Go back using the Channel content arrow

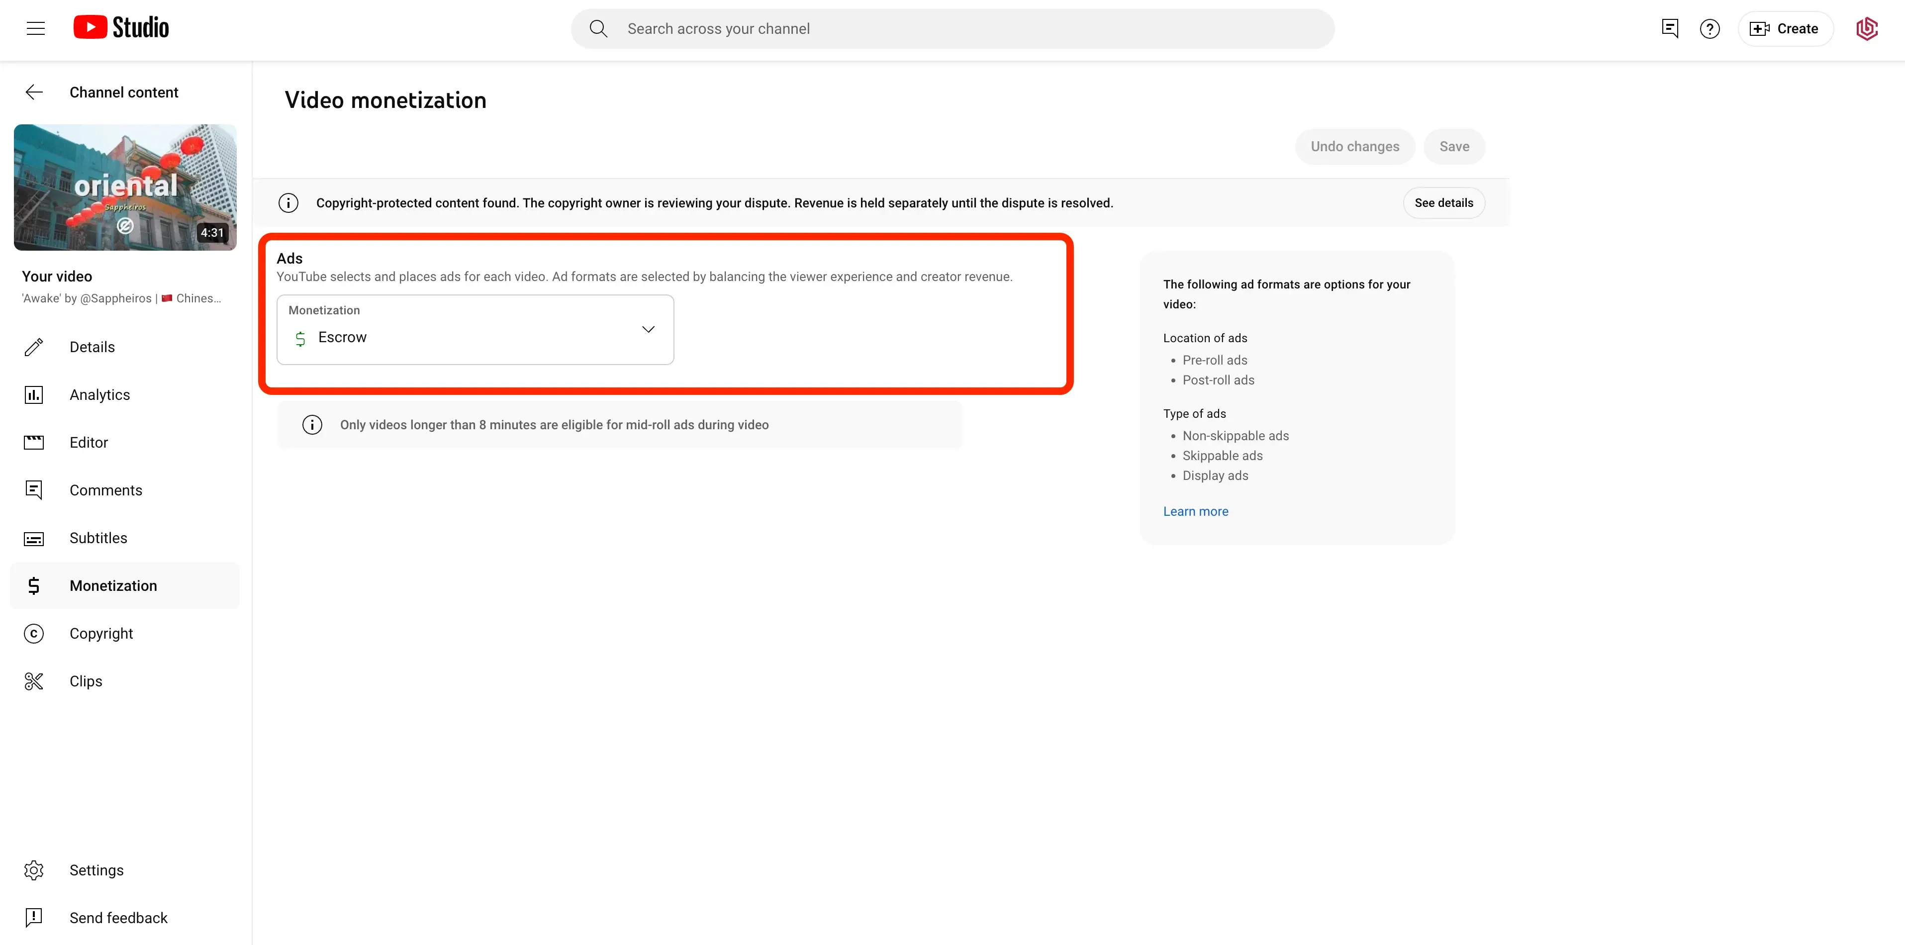pos(34,93)
